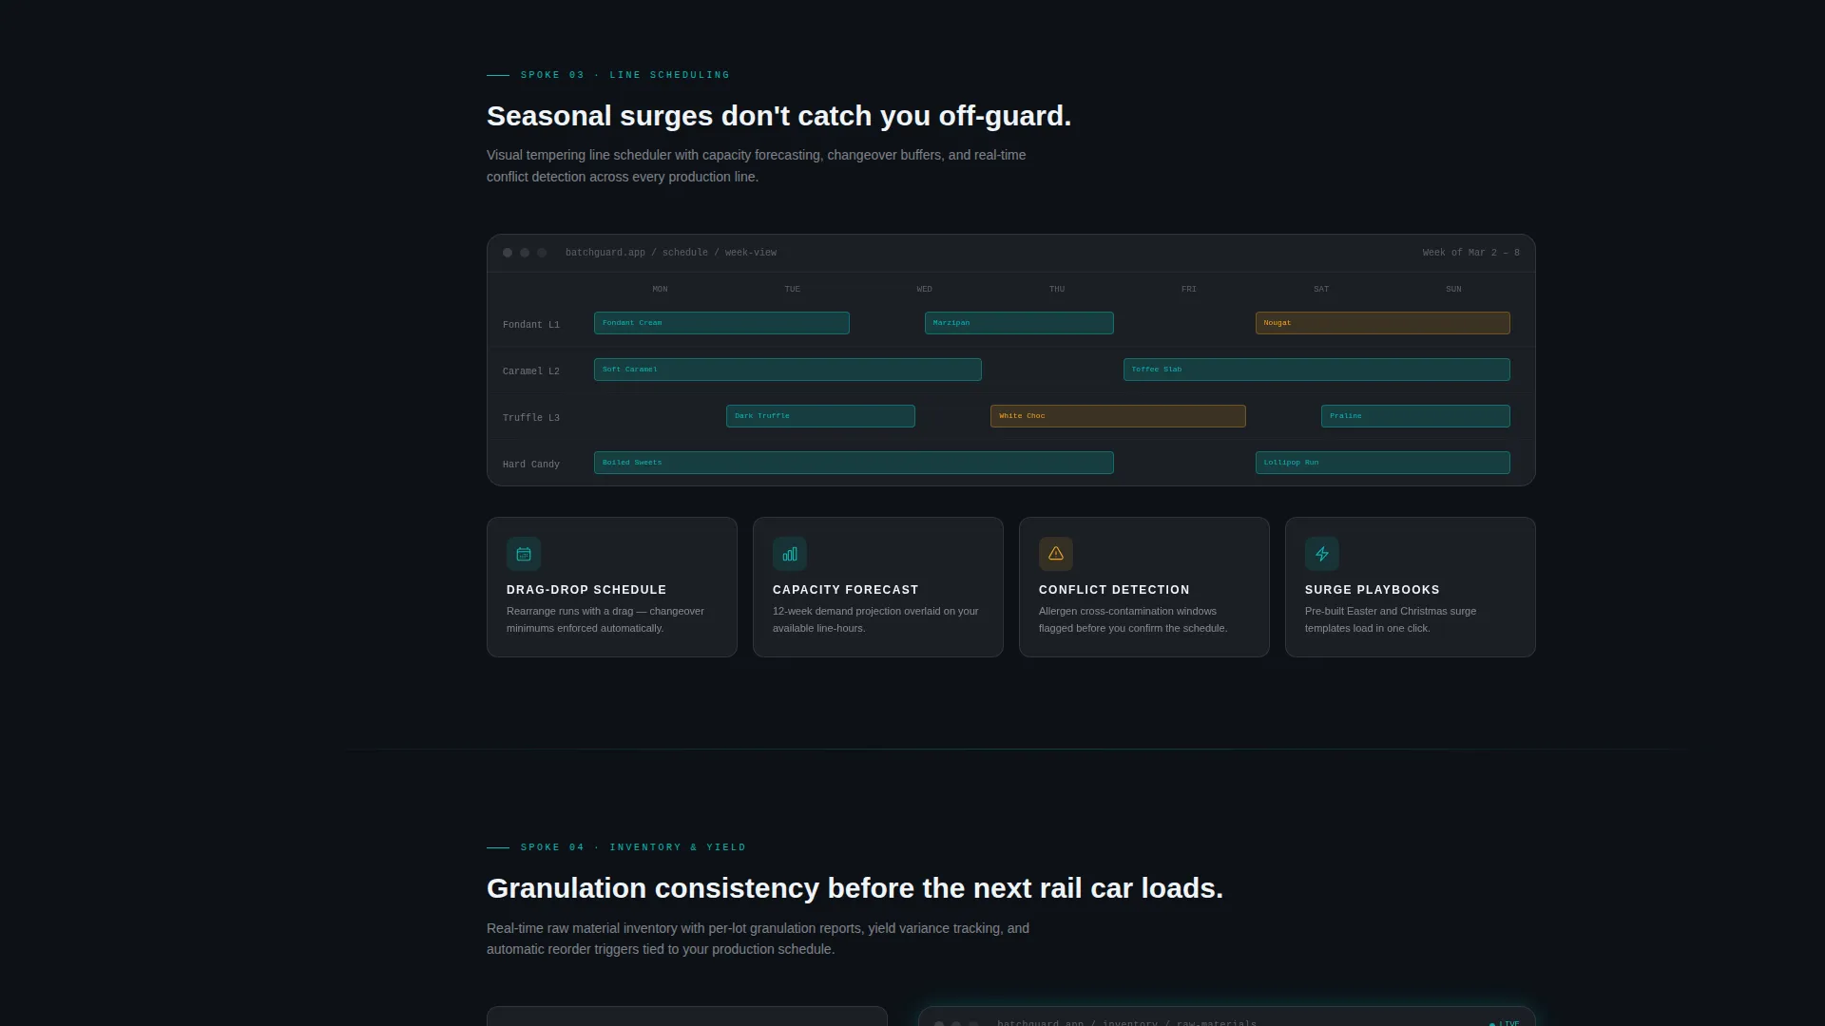Image resolution: width=1825 pixels, height=1026 pixels.
Task: Click the Truffle L3 row label
Action: coord(531,418)
